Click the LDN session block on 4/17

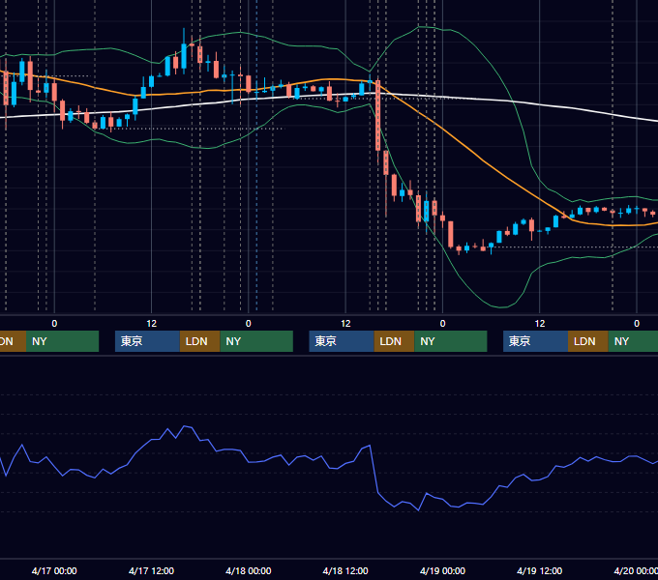(199, 341)
